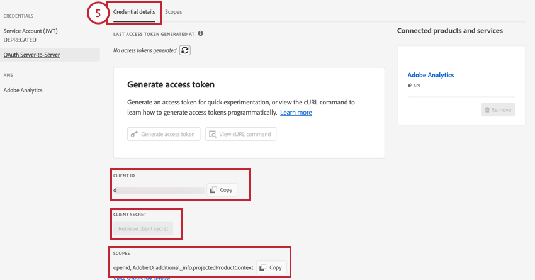Open Adobe Analytics under APIs sidebar
The height and width of the screenshot is (280, 535).
tap(23, 90)
